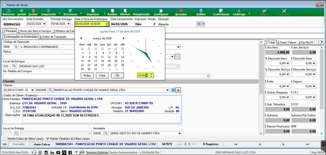The height and width of the screenshot is (155, 326).
Task: Open the Teorema Sistemas link
Action: point(97,152)
